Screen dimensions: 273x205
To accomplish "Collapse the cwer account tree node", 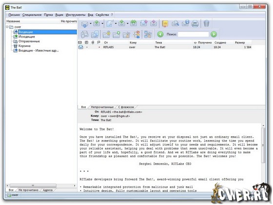I will click(x=7, y=27).
